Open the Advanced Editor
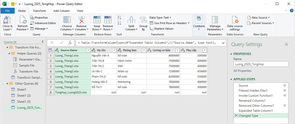This screenshot has height=124, width=295. pyautogui.click(x=43, y=23)
